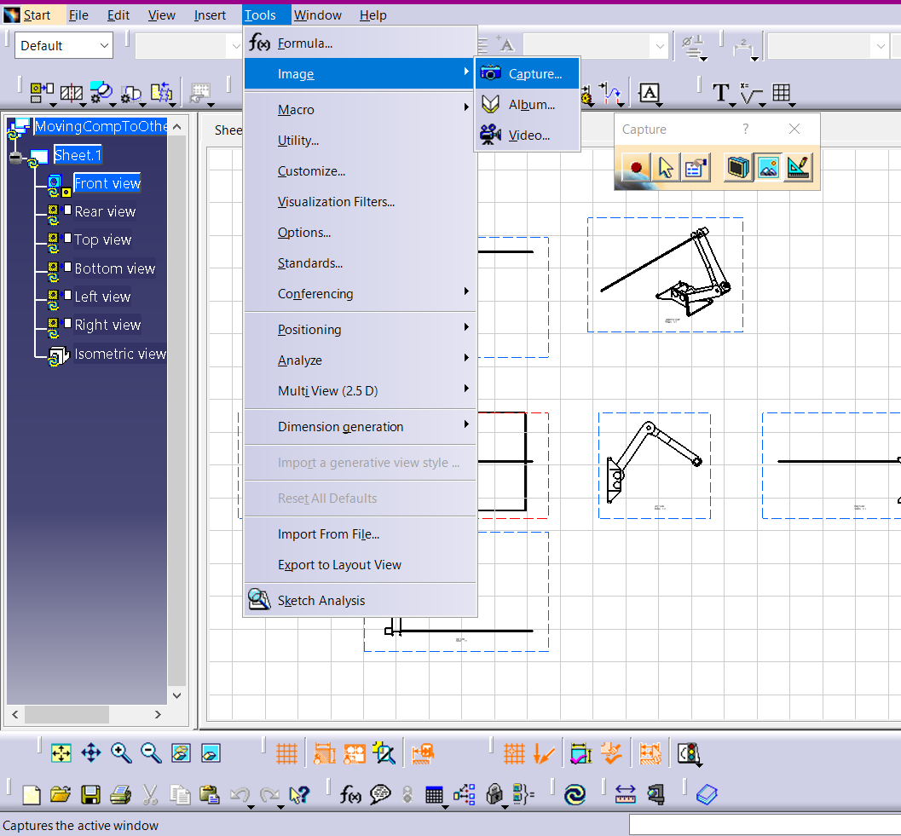901x836 pixels.
Task: Choose Capture... from Image submenu
Action: pyautogui.click(x=534, y=74)
